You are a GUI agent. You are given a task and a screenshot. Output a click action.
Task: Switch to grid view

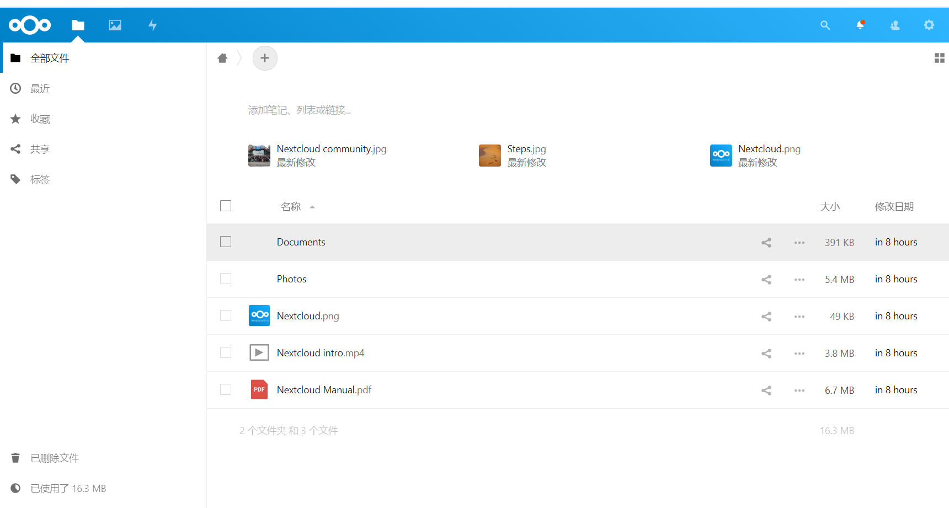pyautogui.click(x=939, y=58)
